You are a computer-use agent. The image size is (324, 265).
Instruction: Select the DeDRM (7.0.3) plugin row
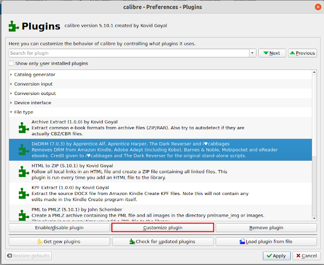point(160,150)
